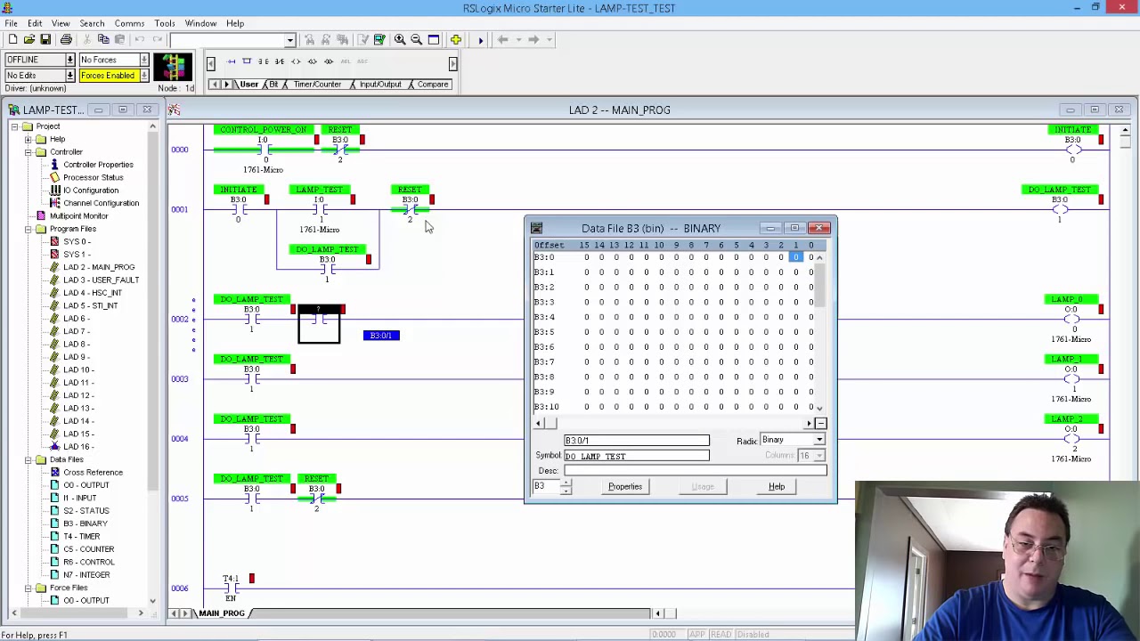Open the B3 - BINARY data file
Screen dimensions: 1140x641
click(x=85, y=523)
